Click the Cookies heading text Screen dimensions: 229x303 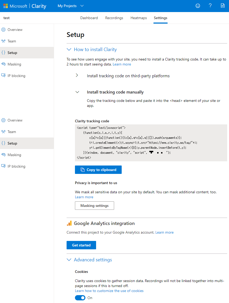tap(81, 272)
